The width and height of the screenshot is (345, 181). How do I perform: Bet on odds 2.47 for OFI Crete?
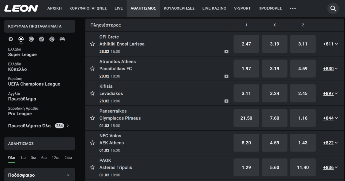pyautogui.click(x=246, y=44)
